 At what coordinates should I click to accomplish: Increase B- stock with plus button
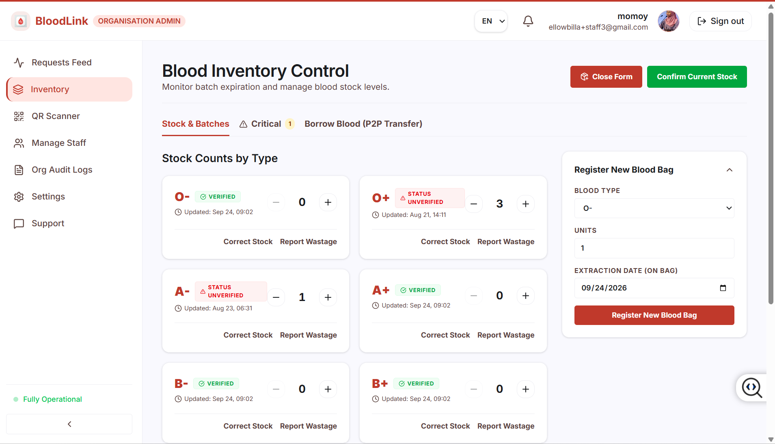coord(328,389)
